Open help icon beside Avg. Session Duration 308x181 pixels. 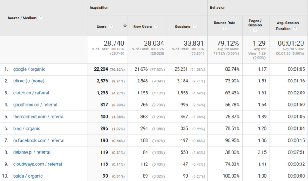point(295,29)
